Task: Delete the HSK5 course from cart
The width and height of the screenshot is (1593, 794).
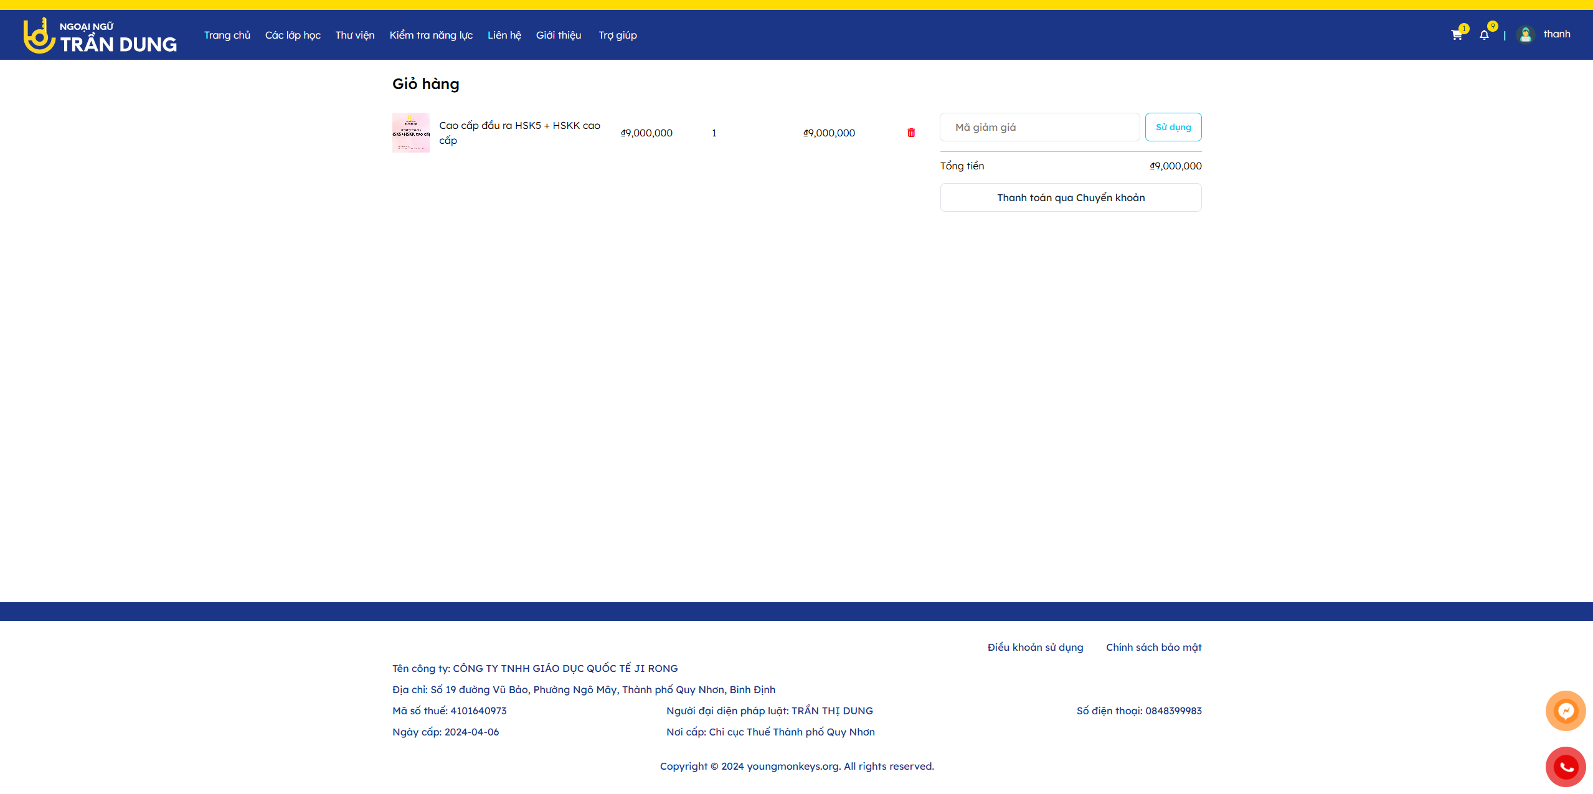Action: coord(911,133)
